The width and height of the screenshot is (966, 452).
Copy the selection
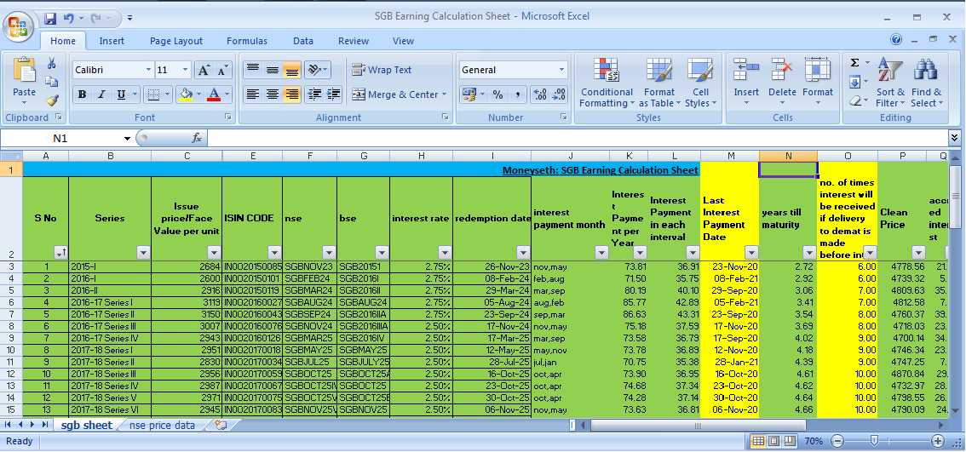point(52,81)
